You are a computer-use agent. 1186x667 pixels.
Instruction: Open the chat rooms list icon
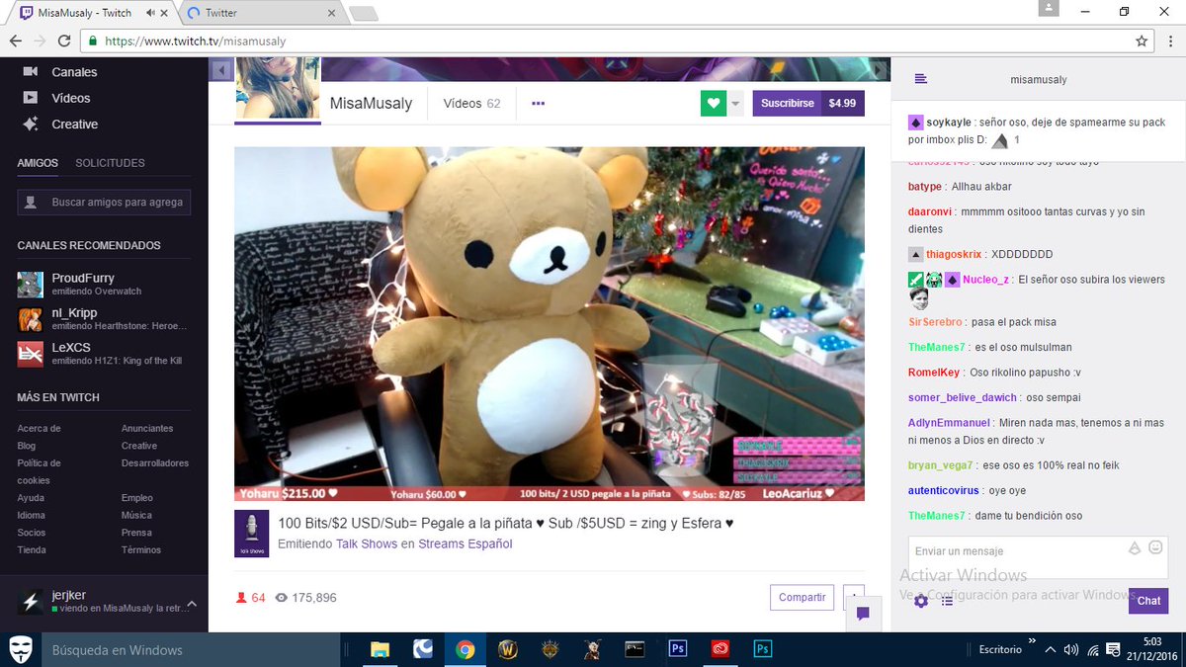[x=920, y=79]
